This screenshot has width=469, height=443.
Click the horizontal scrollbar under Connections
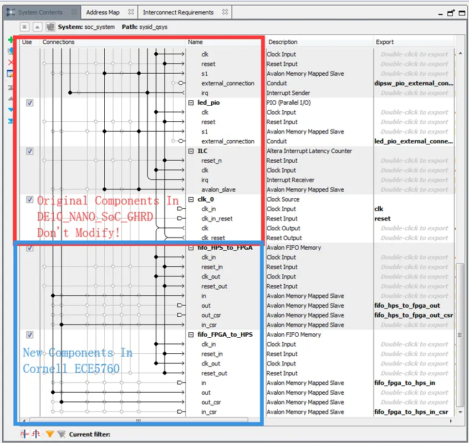[139, 421]
